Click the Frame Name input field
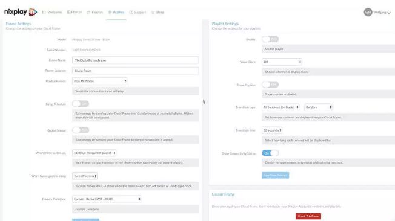The height and width of the screenshot is (221, 395). (x=135, y=60)
